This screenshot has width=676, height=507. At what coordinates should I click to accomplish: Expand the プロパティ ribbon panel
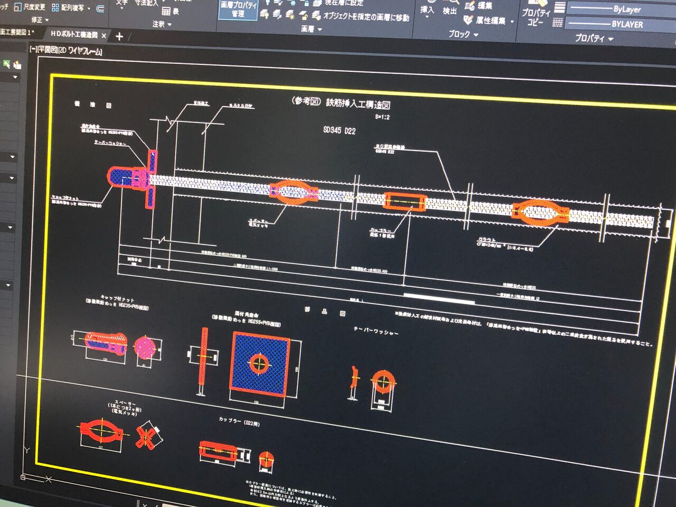tap(594, 39)
